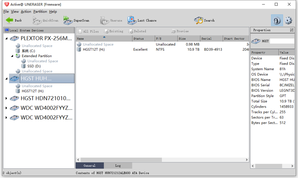298x178 pixels.
Task: Open settings via the gear icon
Action: tap(288, 20)
